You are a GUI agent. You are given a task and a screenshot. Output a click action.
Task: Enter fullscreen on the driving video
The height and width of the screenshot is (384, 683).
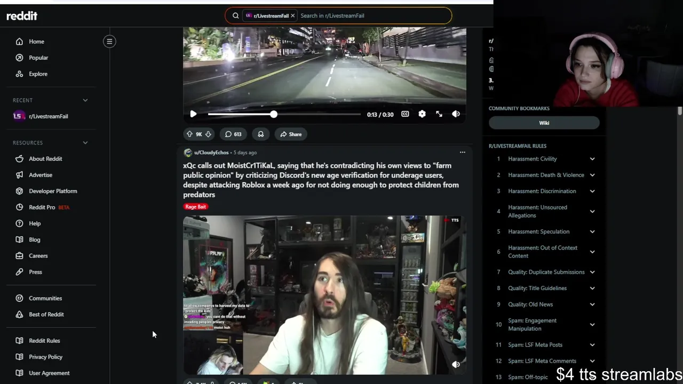439,114
